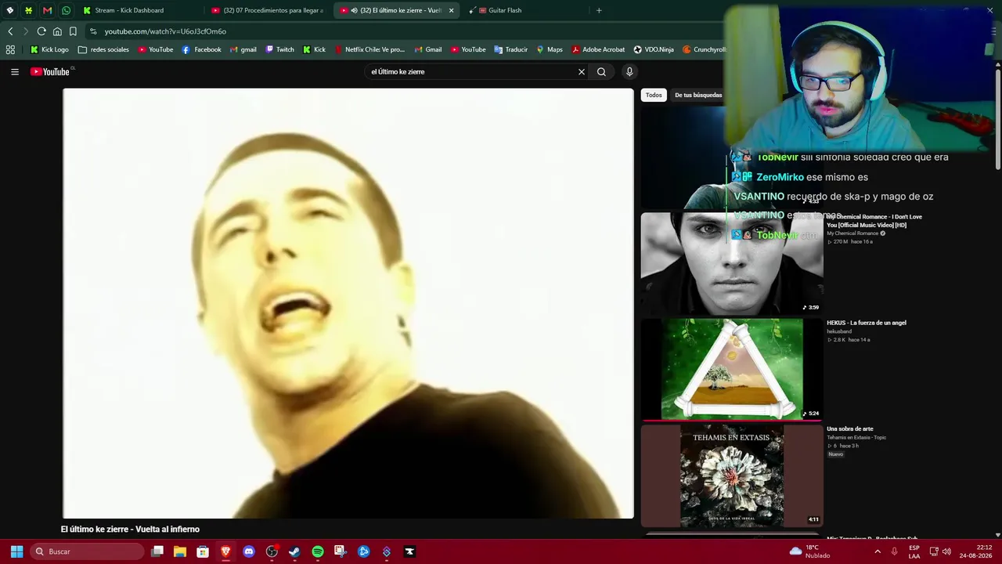Switch to 07 Procedimientos para llegar tab
This screenshot has width=1002, height=564.
tap(268, 10)
